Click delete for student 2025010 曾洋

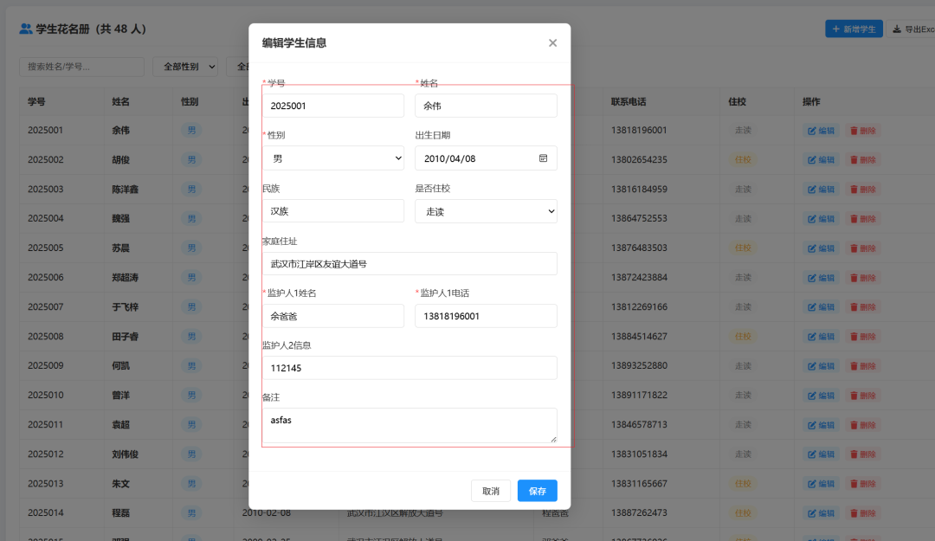click(x=863, y=396)
